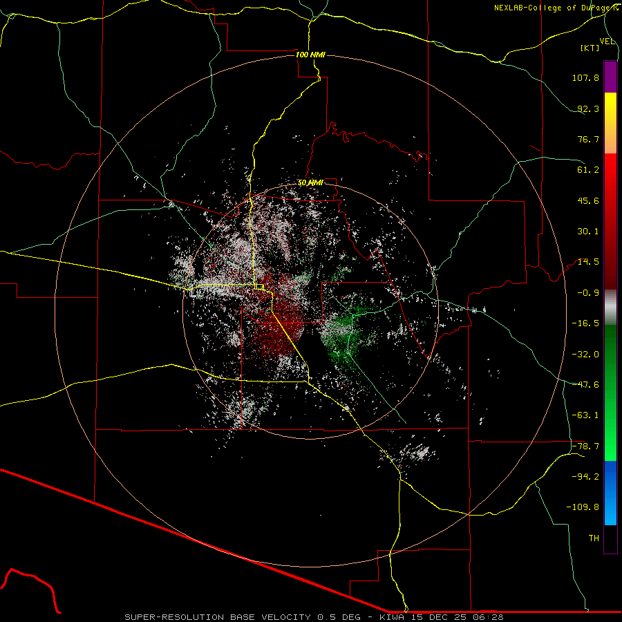This screenshot has width=622, height=622.
Task: Click the 14.5 legend value
Action: pos(588,262)
